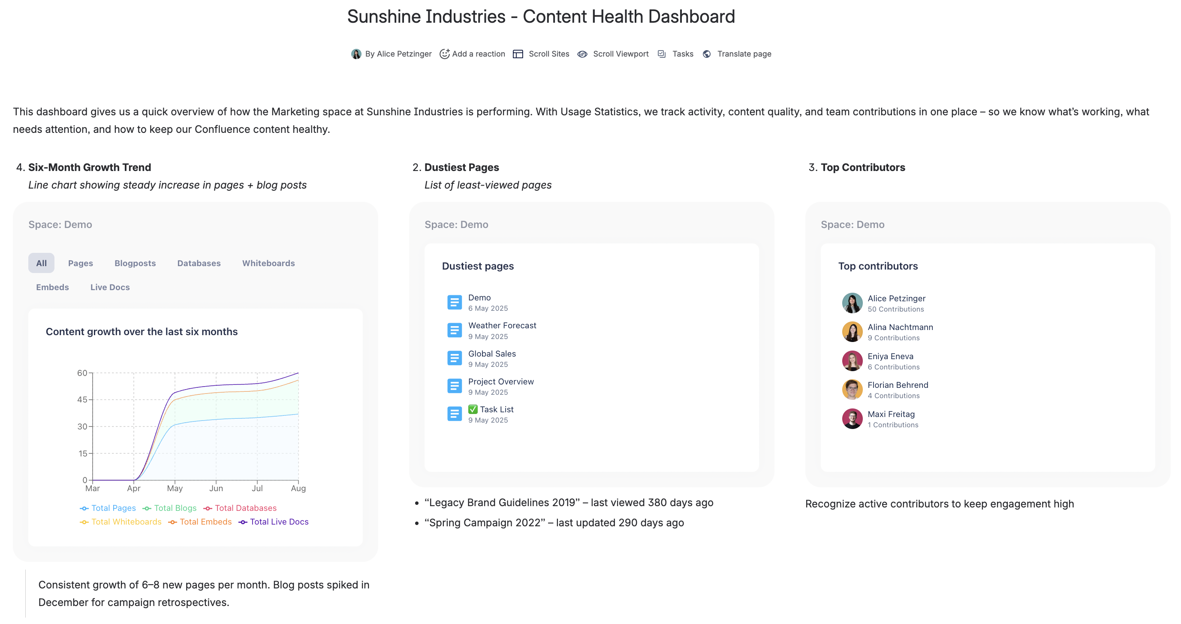Open Eniya Eneva's contributor profile name
The width and height of the screenshot is (1181, 624).
(x=890, y=357)
